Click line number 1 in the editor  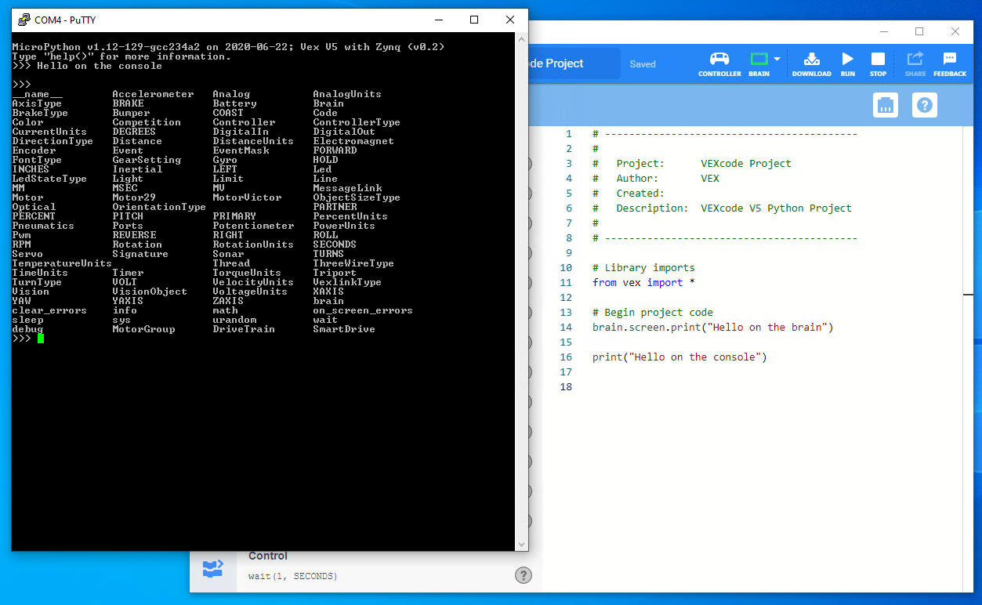point(569,133)
